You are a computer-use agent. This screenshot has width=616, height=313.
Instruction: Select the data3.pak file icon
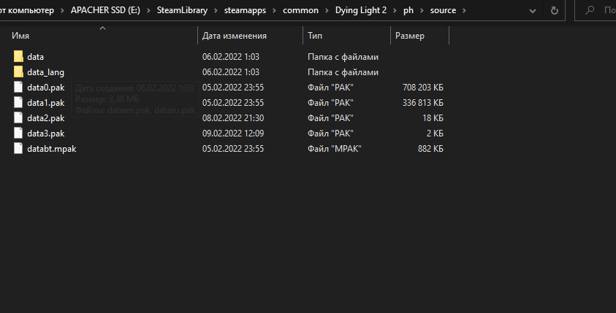19,134
